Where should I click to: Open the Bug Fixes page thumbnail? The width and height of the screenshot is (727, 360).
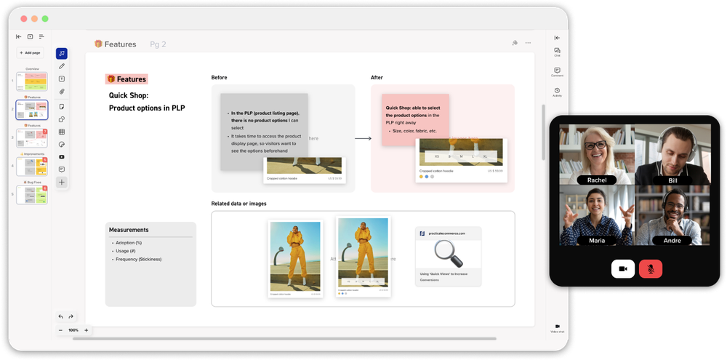(x=32, y=195)
